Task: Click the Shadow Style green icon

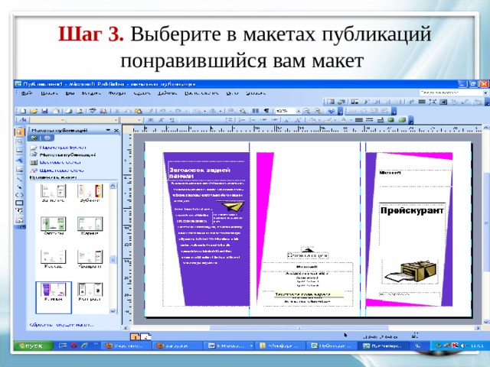Action: tap(391, 120)
